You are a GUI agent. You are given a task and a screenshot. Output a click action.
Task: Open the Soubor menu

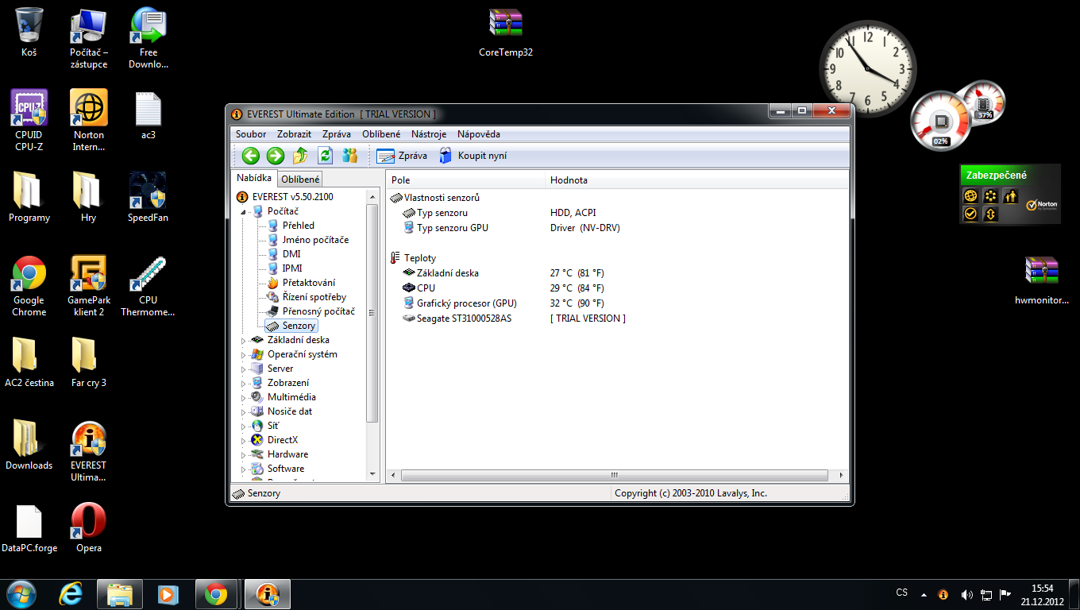(x=251, y=134)
